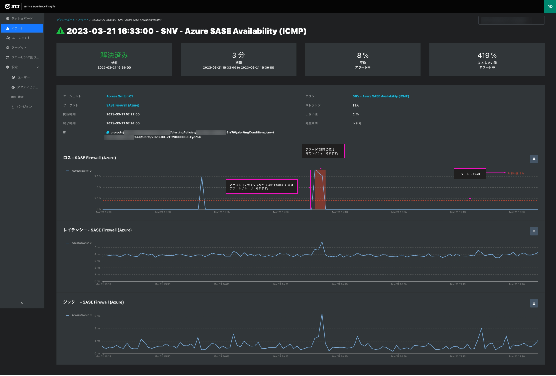Viewport: 556px width, 376px height.
Task: Go to アラート breadcrumb link
Action: tap(83, 20)
